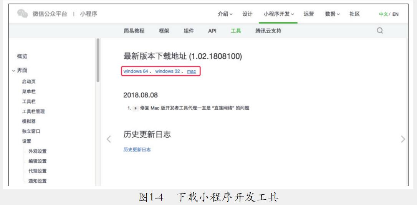Go to previous page with left arrow
Viewport: 417px width, 205px height.
click(x=109, y=139)
